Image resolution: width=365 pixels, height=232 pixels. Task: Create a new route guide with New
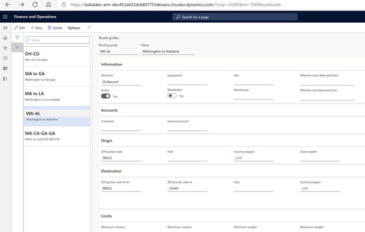click(x=36, y=28)
